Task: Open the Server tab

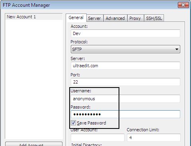Action: point(94,18)
